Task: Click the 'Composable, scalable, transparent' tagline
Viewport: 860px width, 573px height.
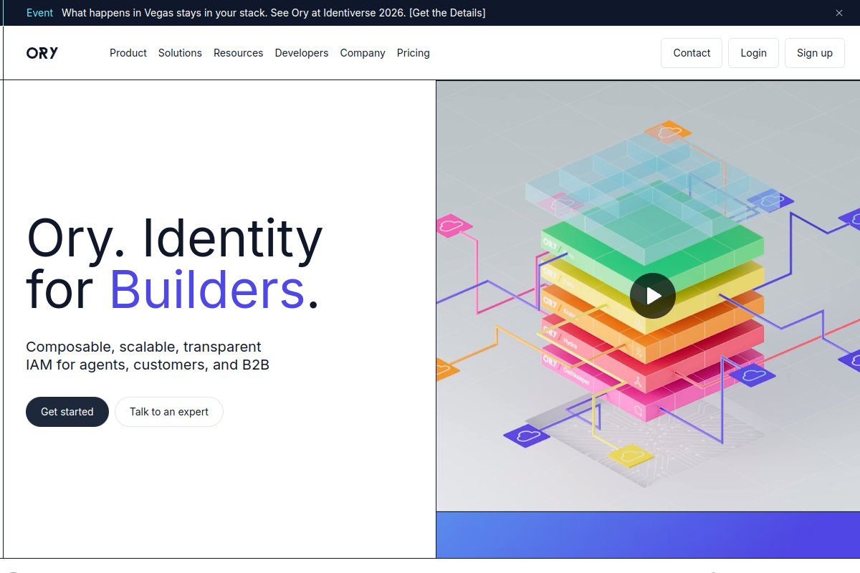Action: pyautogui.click(x=148, y=356)
